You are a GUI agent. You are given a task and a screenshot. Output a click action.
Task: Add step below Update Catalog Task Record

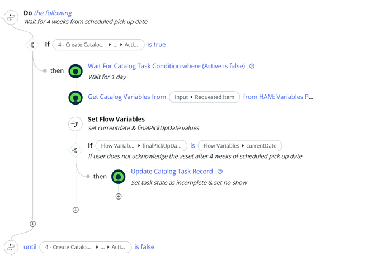click(x=119, y=196)
